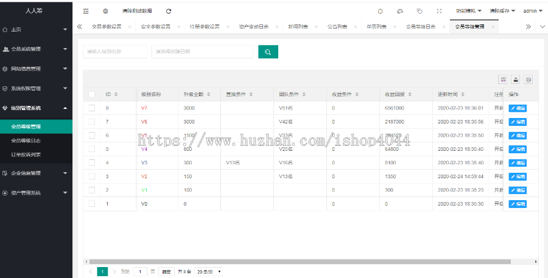Open the 20条/页 page size dropdown

coord(209,271)
